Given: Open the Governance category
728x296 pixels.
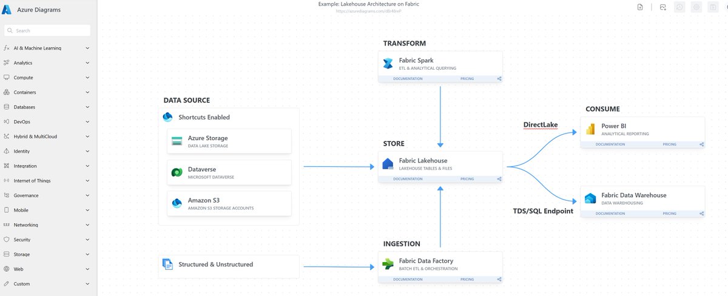Looking at the screenshot, I should pos(49,195).
